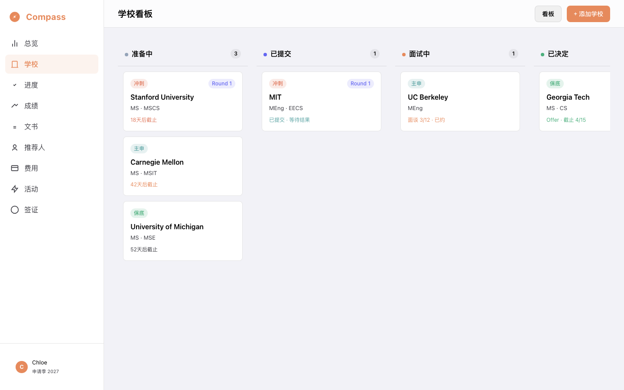Image resolution: width=624 pixels, height=390 pixels.
Task: Click MS · MSCS program text
Action: pyautogui.click(x=145, y=108)
